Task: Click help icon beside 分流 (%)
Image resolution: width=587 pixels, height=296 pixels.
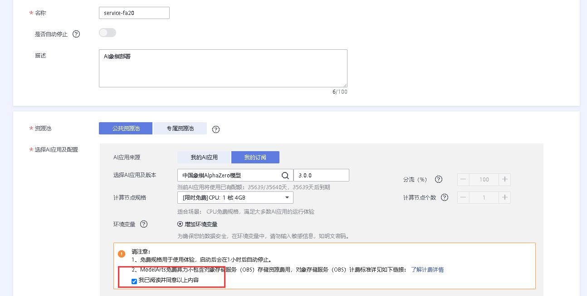Action: tap(439, 179)
